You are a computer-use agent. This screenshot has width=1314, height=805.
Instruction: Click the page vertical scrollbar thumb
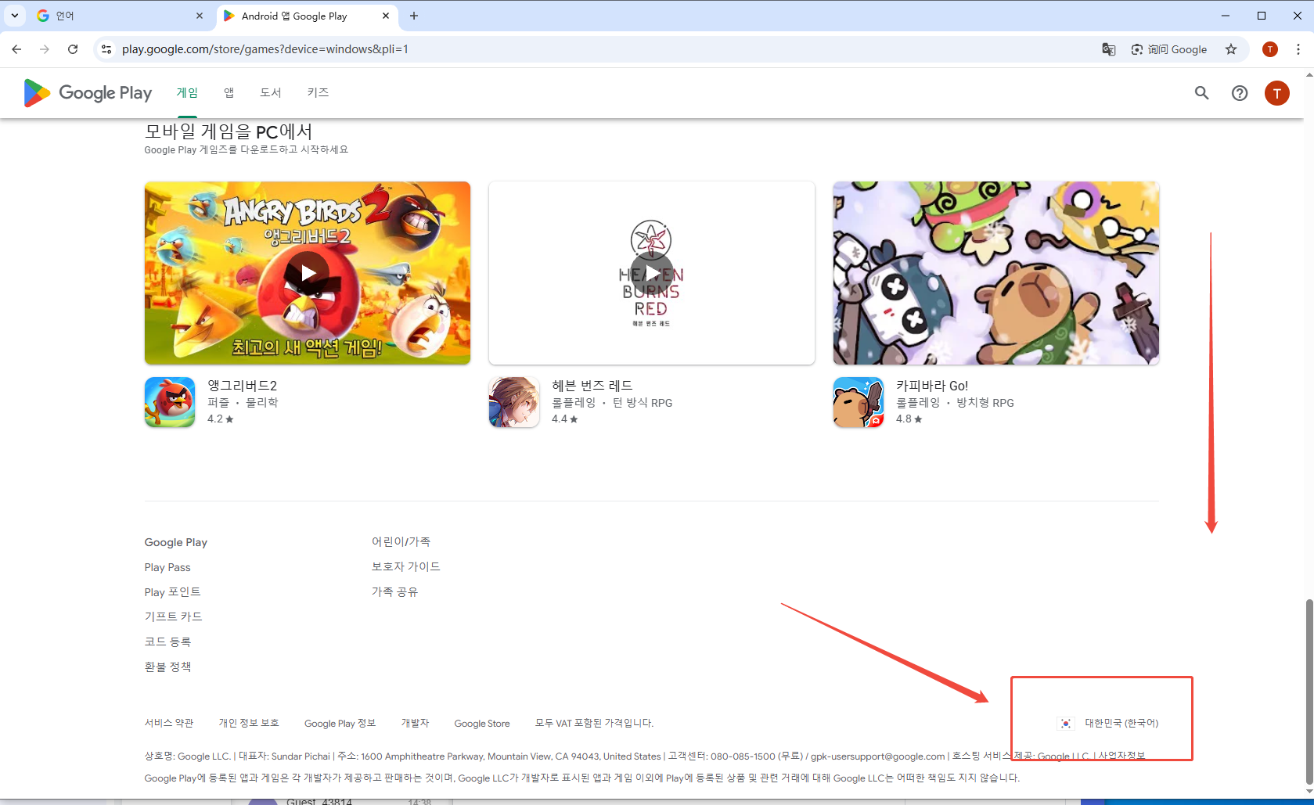1309,693
